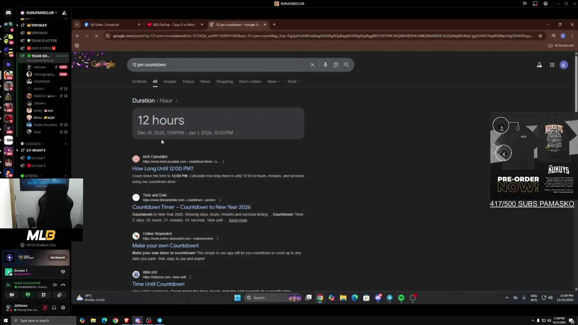Click the Google search magnifier button
The width and height of the screenshot is (578, 325).
click(346, 65)
